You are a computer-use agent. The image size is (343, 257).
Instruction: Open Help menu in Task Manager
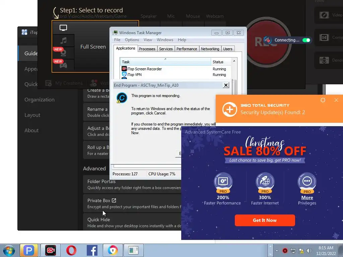pos(182,40)
